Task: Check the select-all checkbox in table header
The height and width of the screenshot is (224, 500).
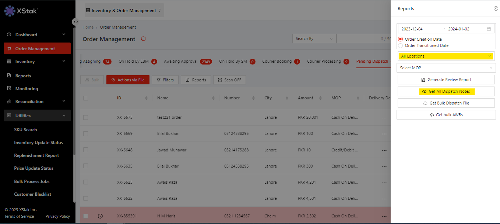Action: pos(85,98)
